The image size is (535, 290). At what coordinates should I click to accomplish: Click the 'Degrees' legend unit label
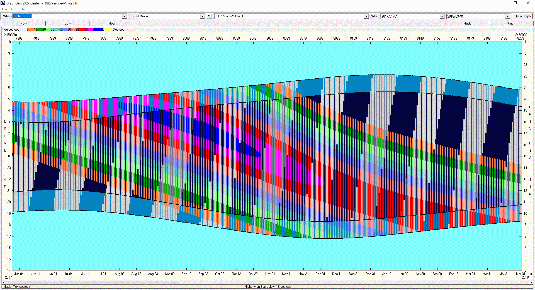coord(118,30)
